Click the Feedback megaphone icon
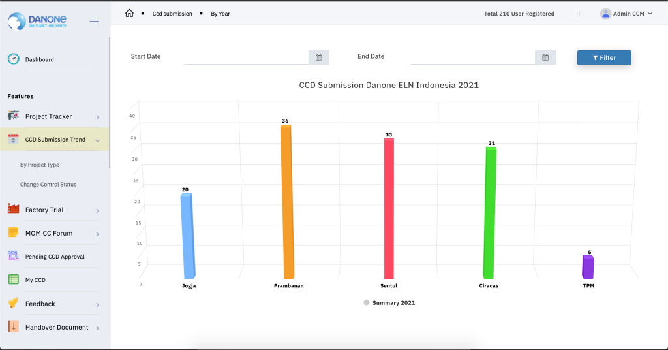 (x=13, y=303)
